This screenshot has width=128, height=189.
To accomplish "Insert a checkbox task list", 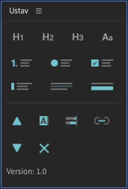I will (x=102, y=63).
